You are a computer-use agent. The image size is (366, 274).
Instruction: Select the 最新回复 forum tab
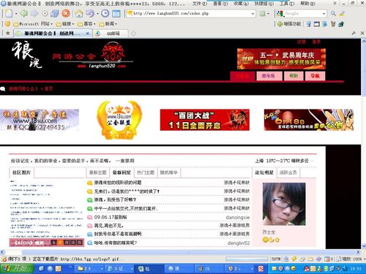pos(122,172)
